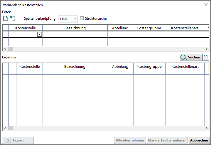Click the Abbrechen button

pos(199,140)
